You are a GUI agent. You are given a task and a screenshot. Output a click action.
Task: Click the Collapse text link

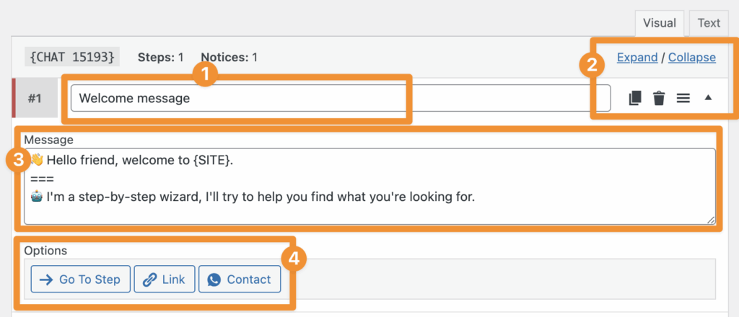tap(692, 57)
